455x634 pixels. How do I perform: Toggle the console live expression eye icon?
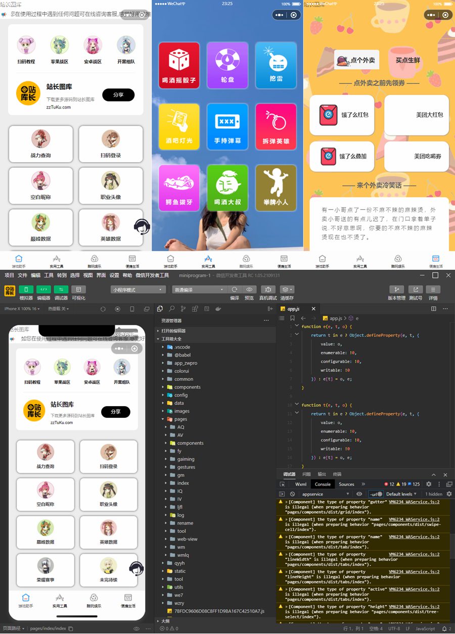[x=359, y=494]
